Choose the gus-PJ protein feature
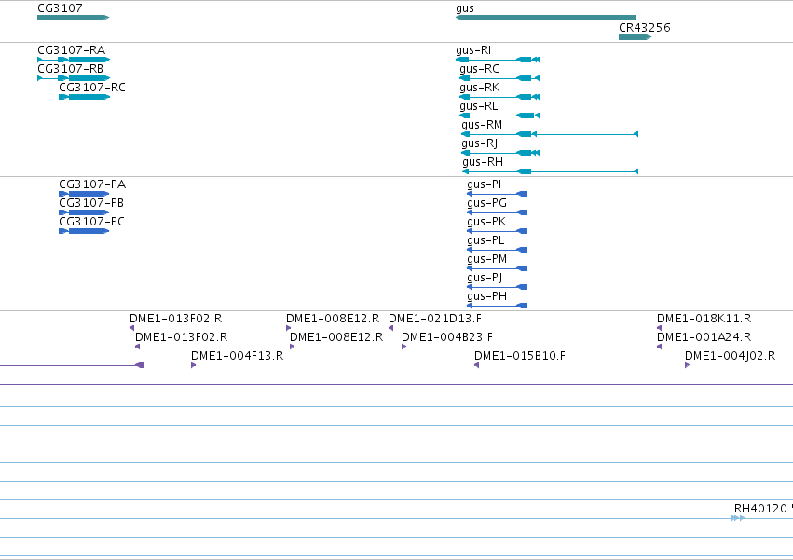This screenshot has height=560, width=793. [498, 287]
